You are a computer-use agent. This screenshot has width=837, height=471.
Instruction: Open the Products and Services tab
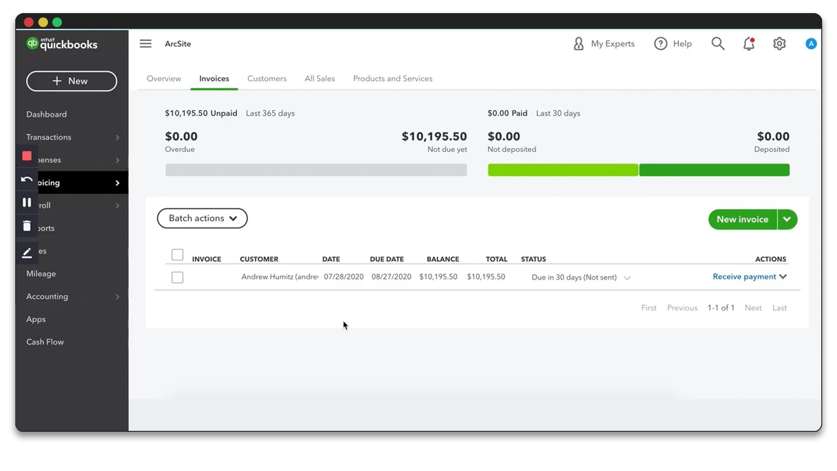[392, 78]
